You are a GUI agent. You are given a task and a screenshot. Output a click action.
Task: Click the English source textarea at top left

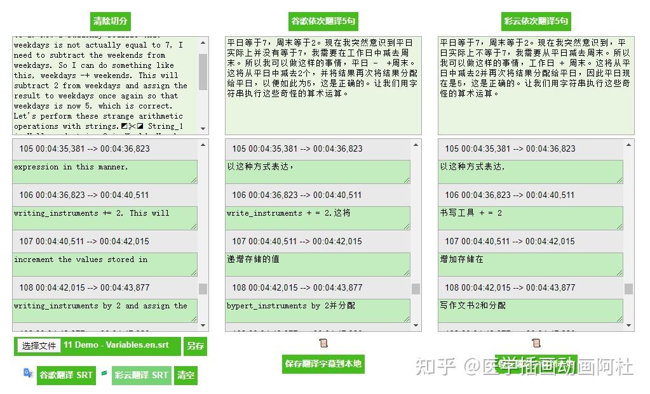point(105,82)
